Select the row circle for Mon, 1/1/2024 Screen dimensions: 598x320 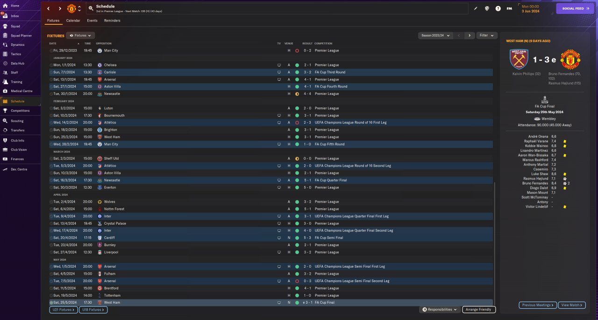click(x=51, y=65)
